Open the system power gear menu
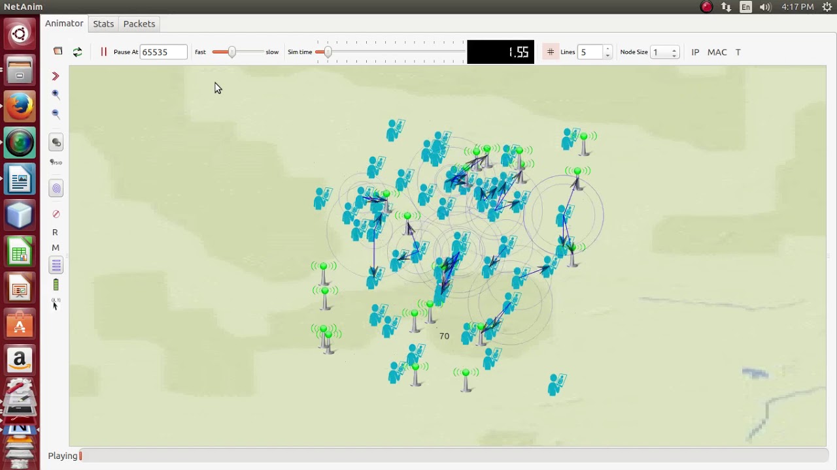The height and width of the screenshot is (470, 837). pyautogui.click(x=827, y=7)
